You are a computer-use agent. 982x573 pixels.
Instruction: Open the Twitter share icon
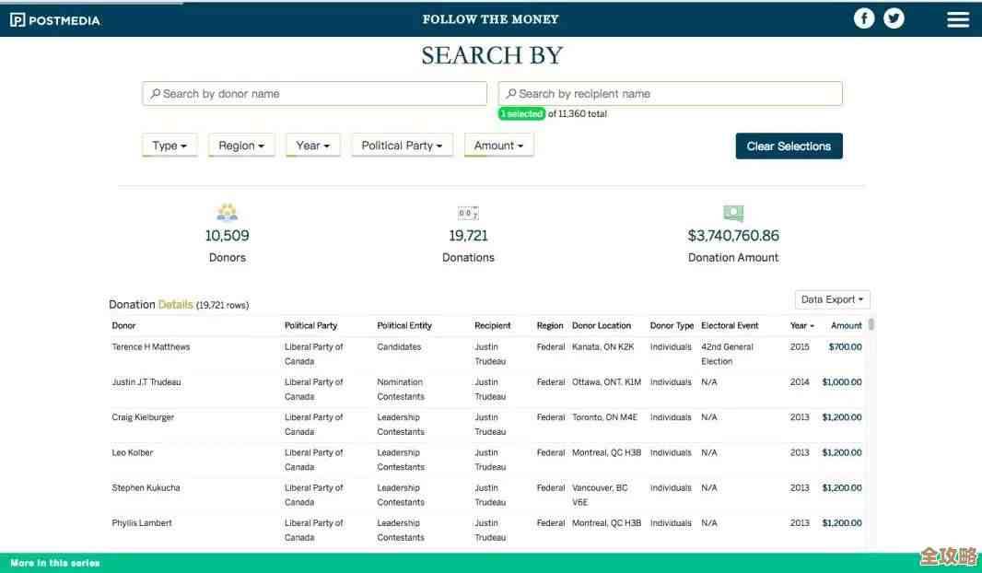point(894,18)
